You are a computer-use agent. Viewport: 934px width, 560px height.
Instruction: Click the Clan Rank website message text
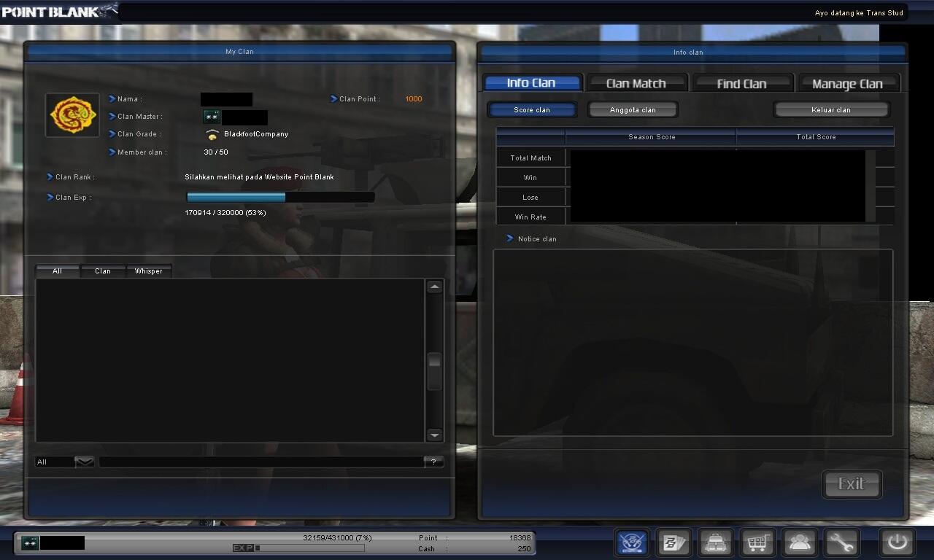click(x=259, y=177)
